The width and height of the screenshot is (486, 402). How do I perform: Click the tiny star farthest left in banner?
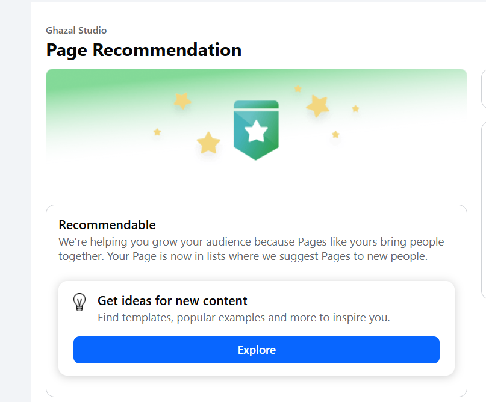click(x=157, y=132)
